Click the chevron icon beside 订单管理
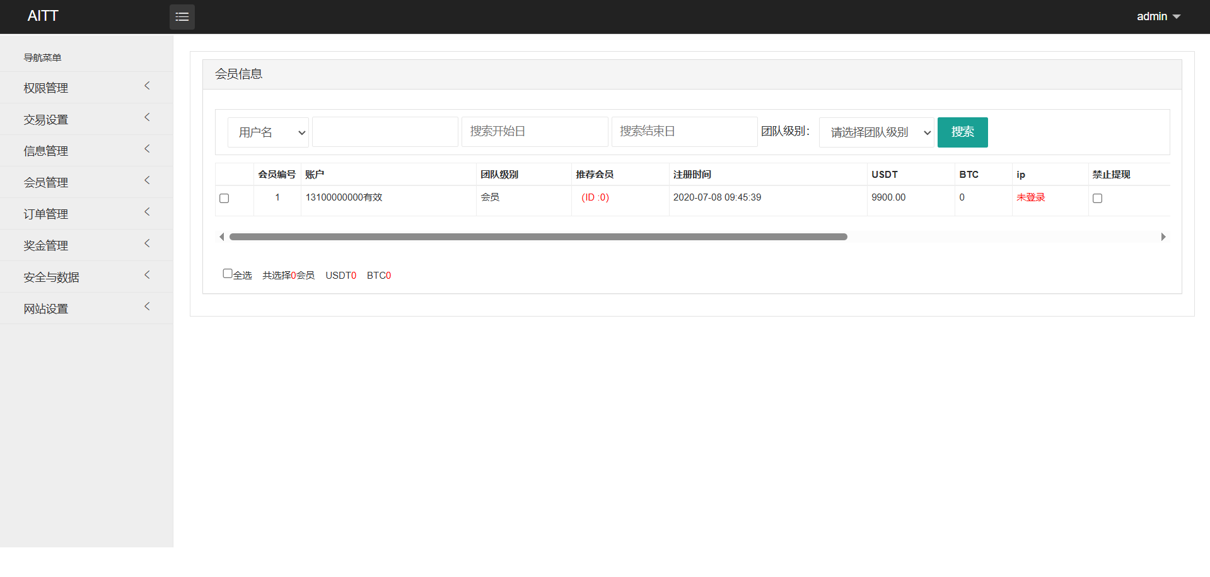Screen dimensions: 1210x577 point(147,212)
